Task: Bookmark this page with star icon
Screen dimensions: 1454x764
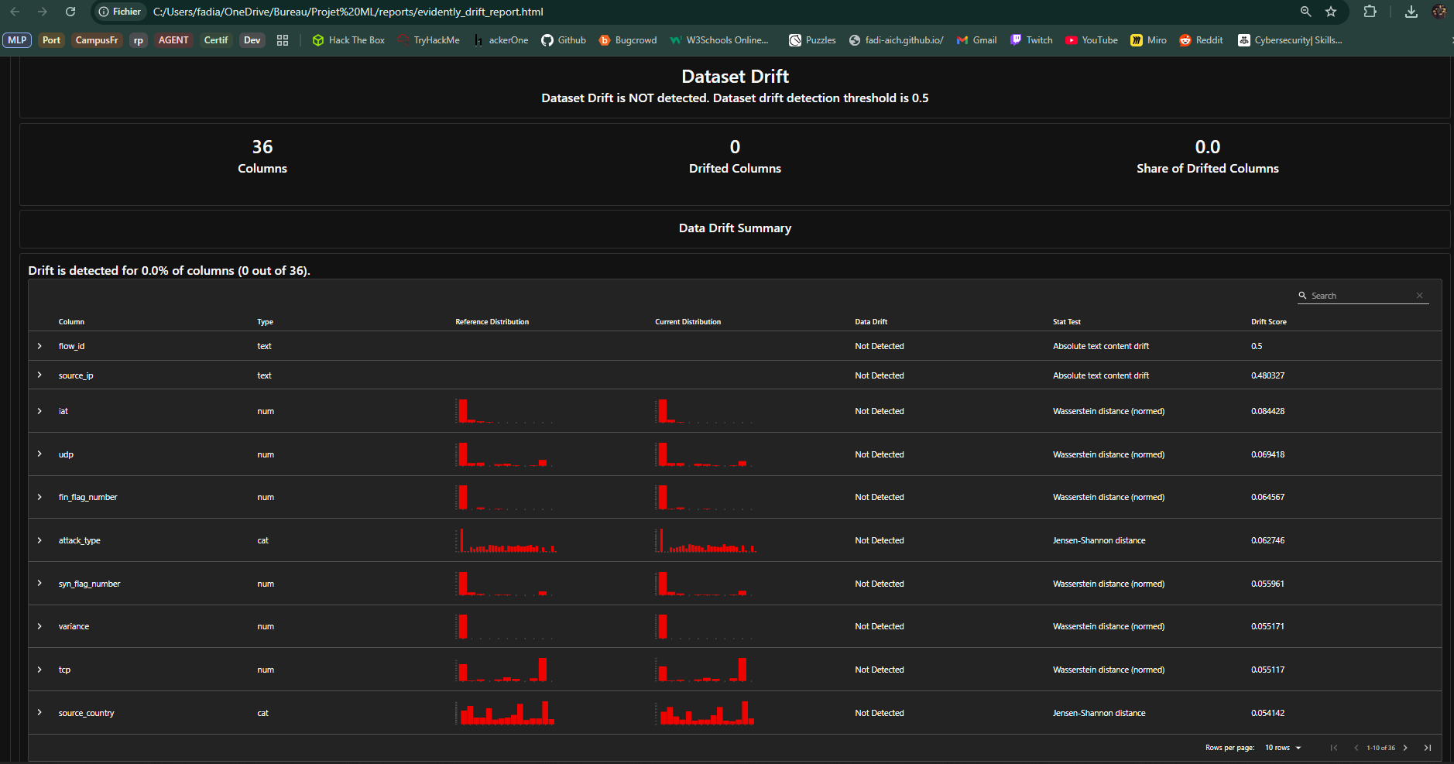Action: 1331,12
